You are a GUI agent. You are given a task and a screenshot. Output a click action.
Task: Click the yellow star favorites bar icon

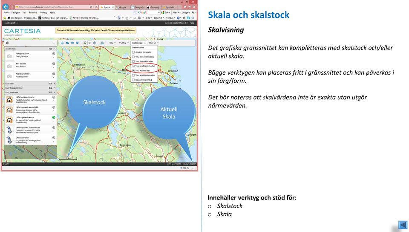point(4,18)
